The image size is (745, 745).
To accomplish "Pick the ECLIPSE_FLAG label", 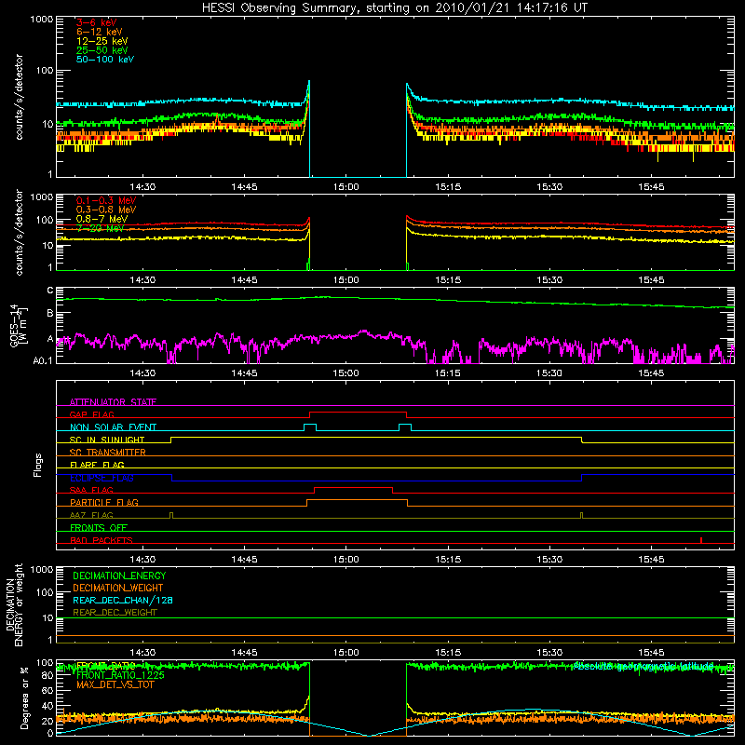I will coord(102,478).
